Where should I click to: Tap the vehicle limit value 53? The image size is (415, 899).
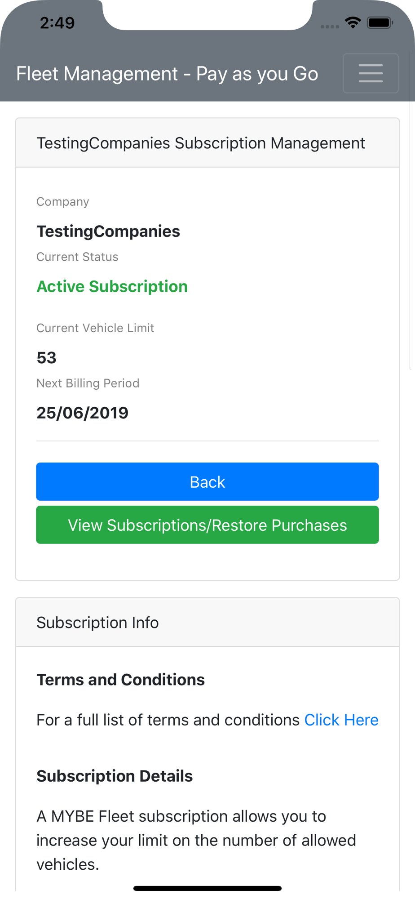point(46,357)
